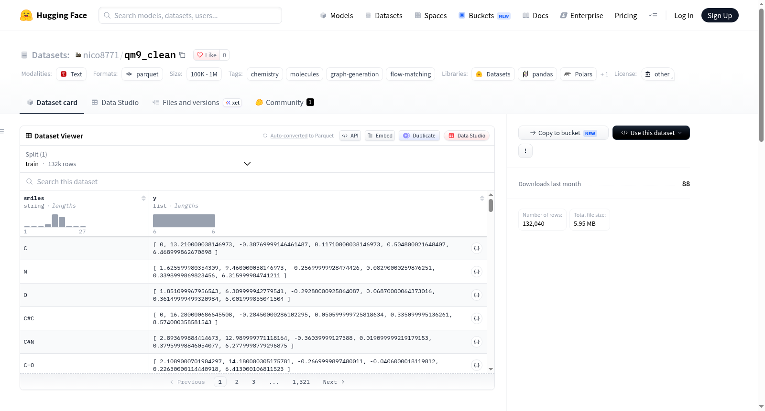
Task: Expand JSON for the N row
Action: [x=477, y=272]
